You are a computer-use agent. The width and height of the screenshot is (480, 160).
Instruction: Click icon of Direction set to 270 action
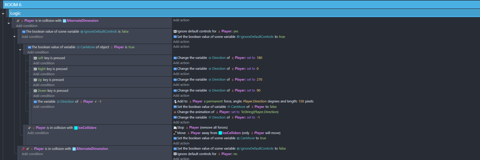click(x=175, y=80)
